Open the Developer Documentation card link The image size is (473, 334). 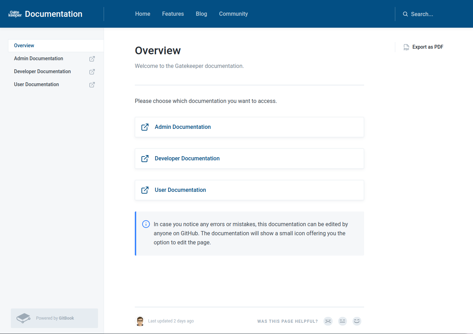[x=187, y=158]
